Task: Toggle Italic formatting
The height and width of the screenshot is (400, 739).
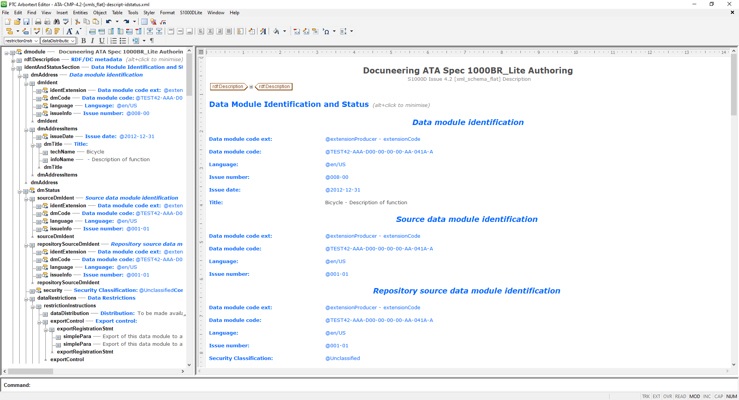Action: [92, 40]
